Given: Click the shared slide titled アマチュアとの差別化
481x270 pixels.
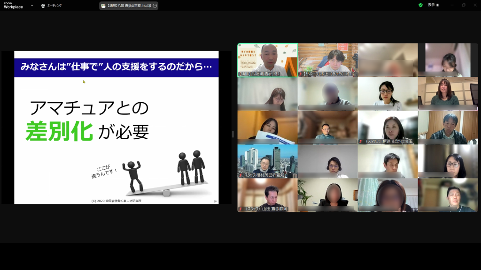Looking at the screenshot, I should click(116, 127).
